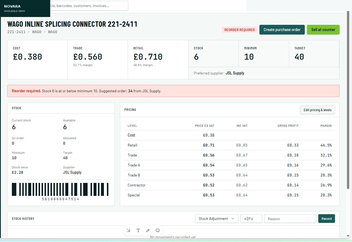Image resolution: width=352 pixels, height=242 pixels.
Task: Click the down arrow of the vertical scrollbar
Action: tap(348, 236)
